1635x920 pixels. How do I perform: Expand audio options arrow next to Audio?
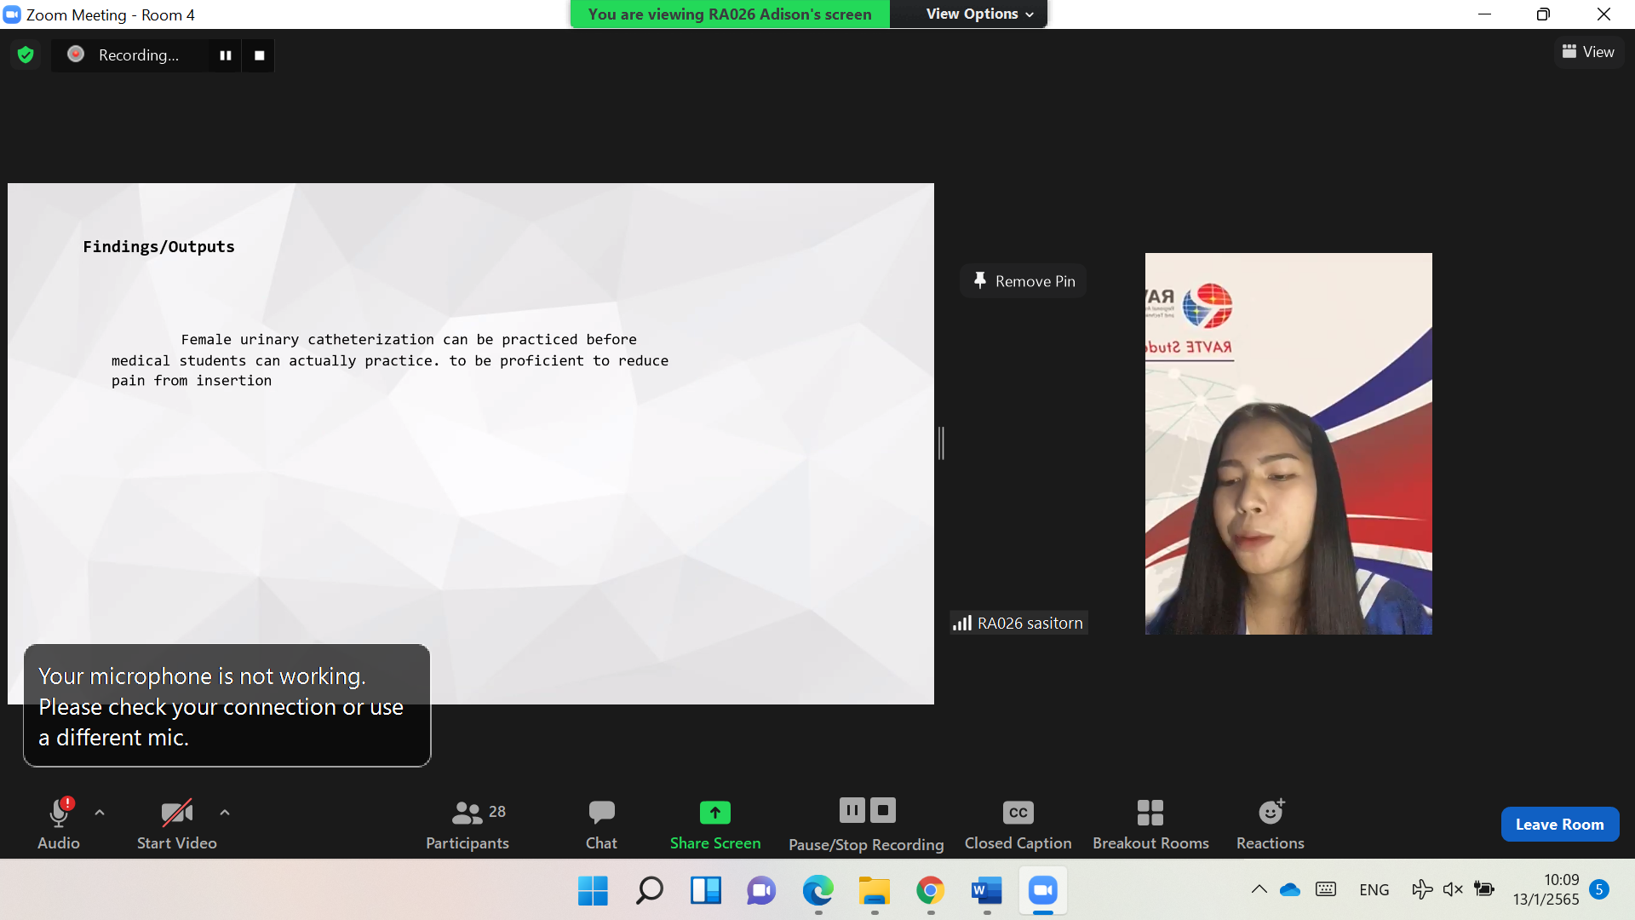click(x=100, y=813)
